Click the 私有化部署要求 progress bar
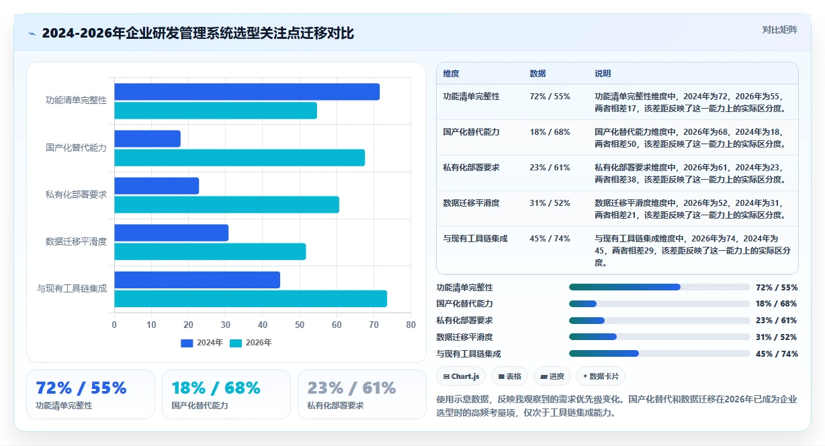 (x=659, y=321)
